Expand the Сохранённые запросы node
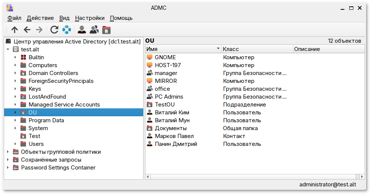The width and height of the screenshot is (371, 195). [x=8, y=160]
